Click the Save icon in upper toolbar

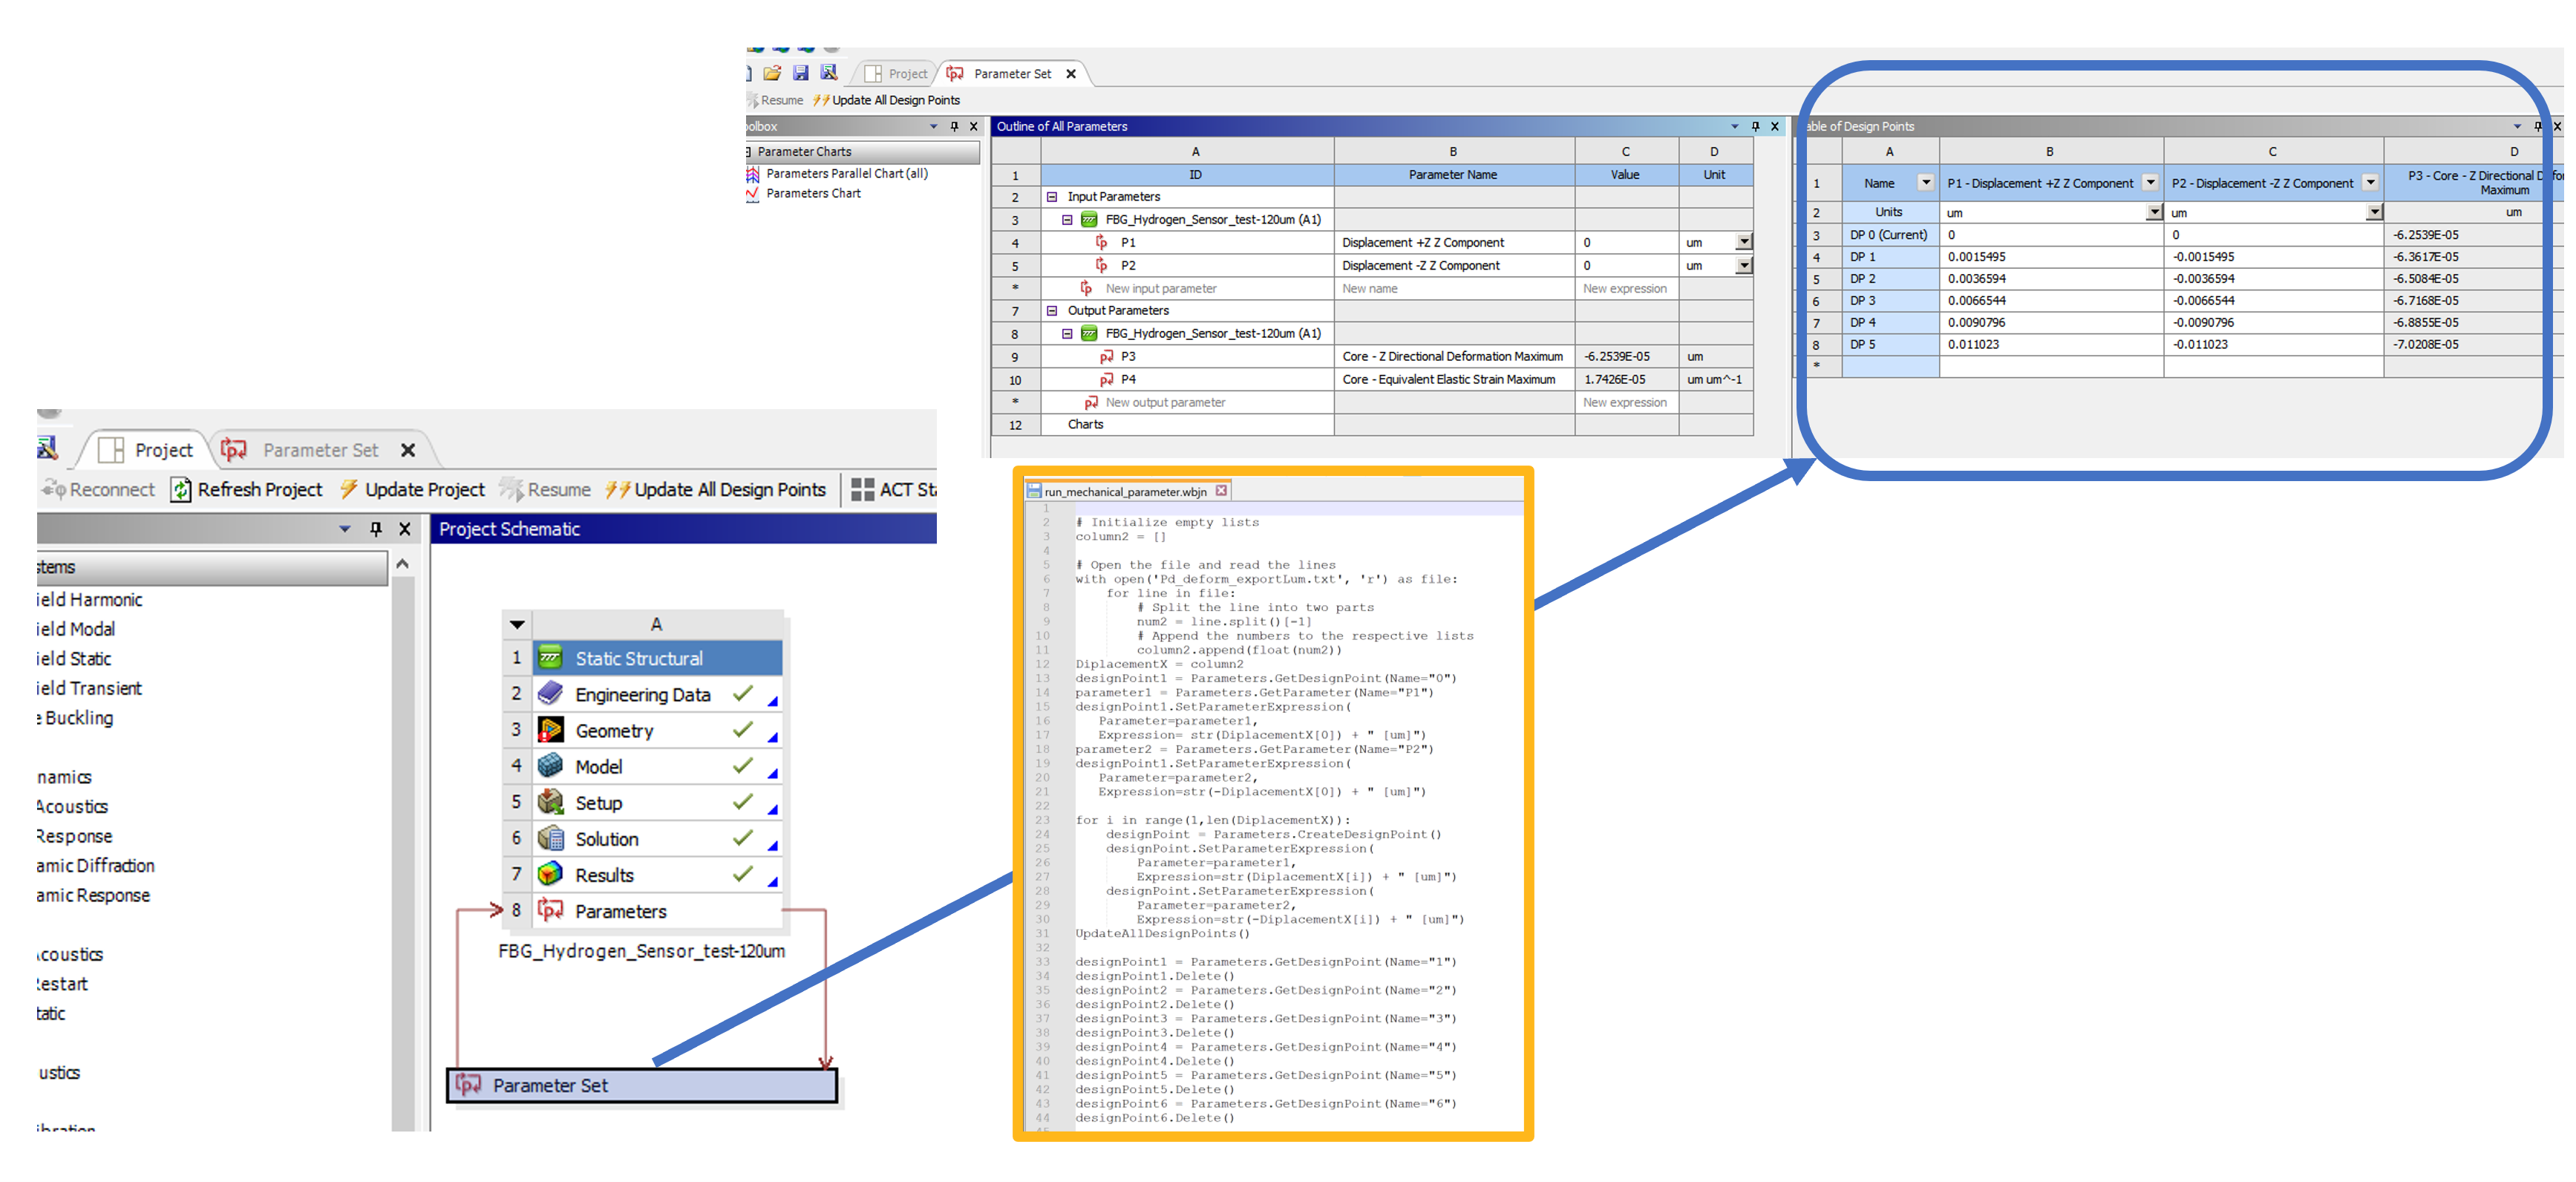tap(800, 73)
